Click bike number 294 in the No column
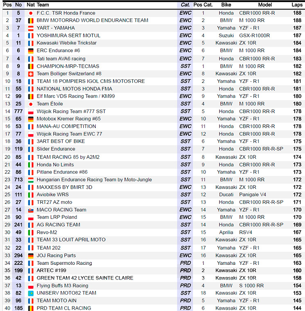305x311 pixels. point(18,255)
